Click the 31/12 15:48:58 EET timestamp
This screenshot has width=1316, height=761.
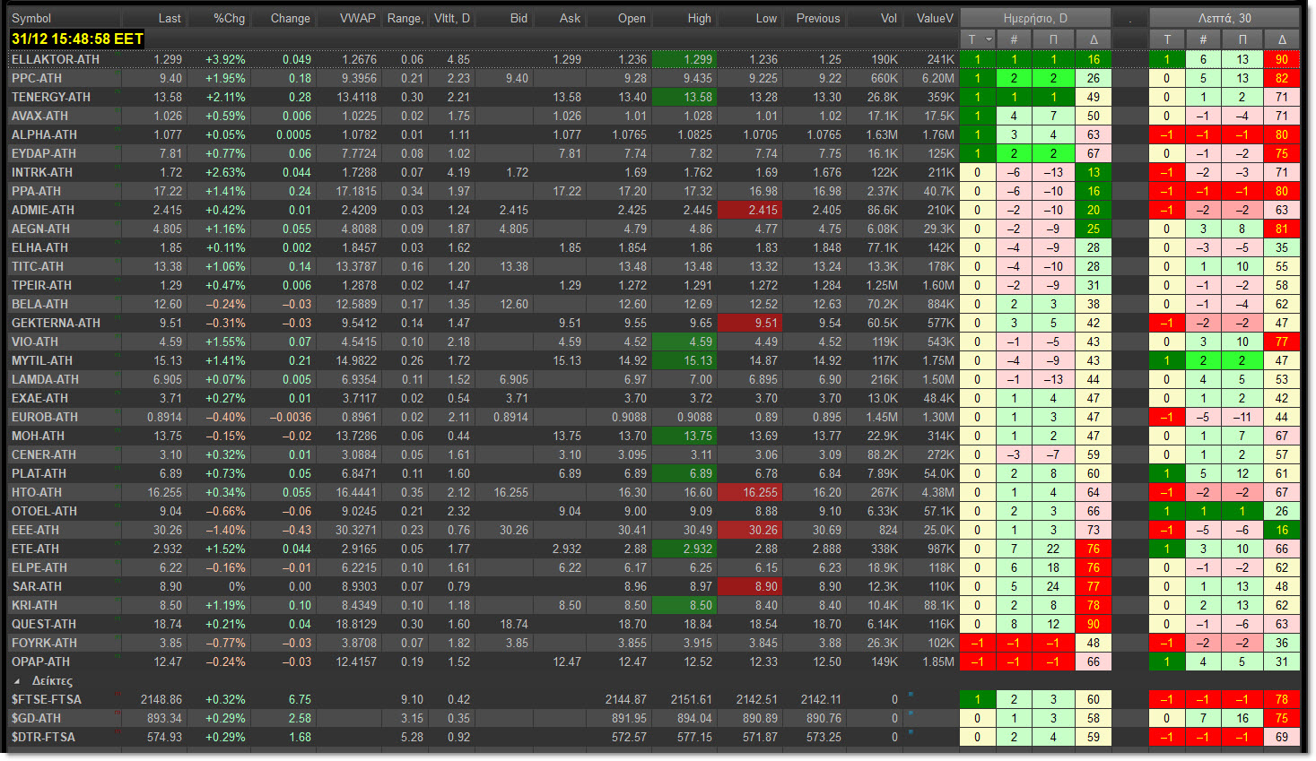tap(77, 39)
